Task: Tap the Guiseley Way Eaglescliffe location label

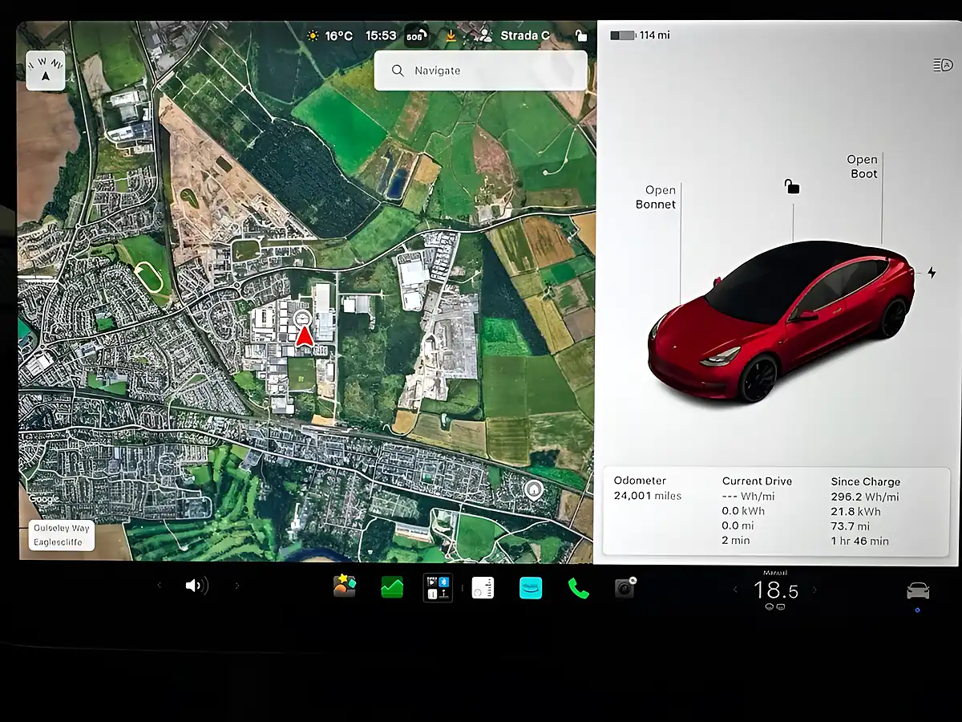Action: (x=61, y=535)
